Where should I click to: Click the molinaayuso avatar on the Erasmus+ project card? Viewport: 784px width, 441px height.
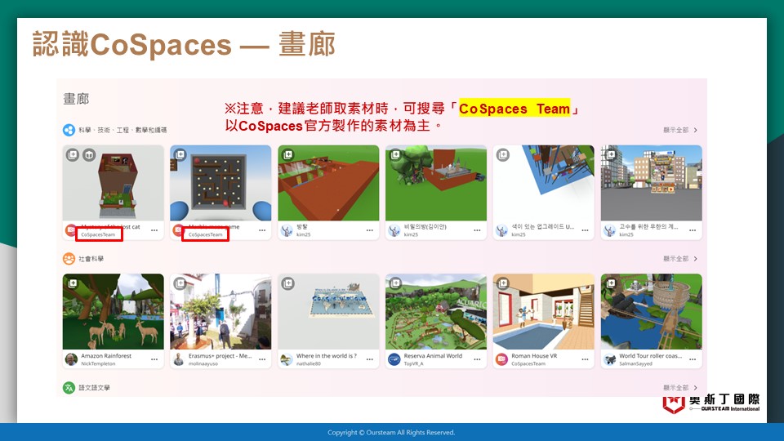click(179, 359)
